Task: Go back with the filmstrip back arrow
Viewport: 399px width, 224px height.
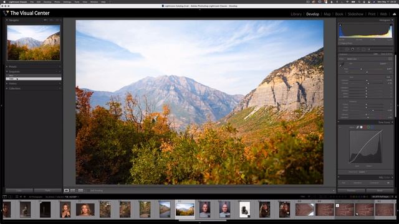Action: pyautogui.click(x=21, y=197)
